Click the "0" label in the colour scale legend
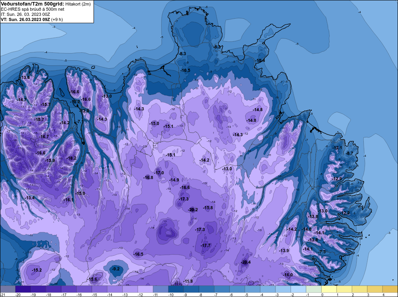 pyautogui.click(x=322, y=295)
